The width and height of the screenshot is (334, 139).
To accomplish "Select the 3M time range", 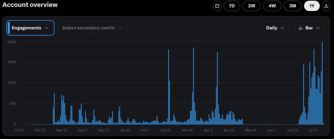I will (x=292, y=6).
